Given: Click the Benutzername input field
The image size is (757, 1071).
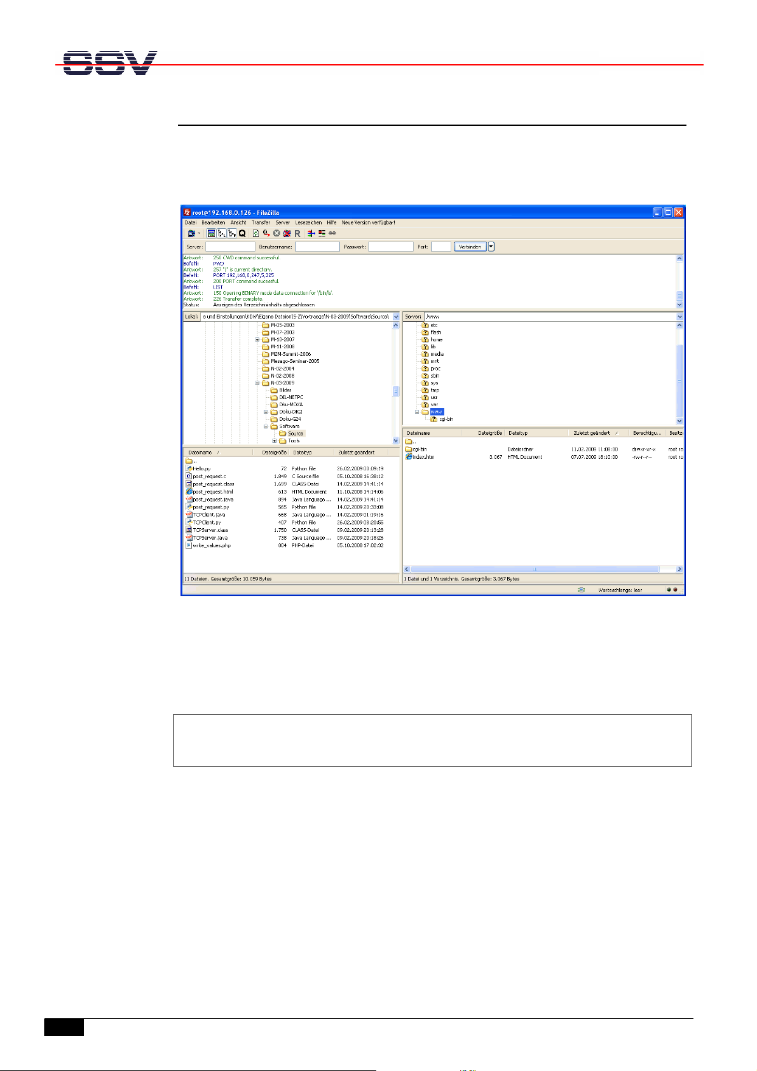Looking at the screenshot, I should [x=317, y=247].
